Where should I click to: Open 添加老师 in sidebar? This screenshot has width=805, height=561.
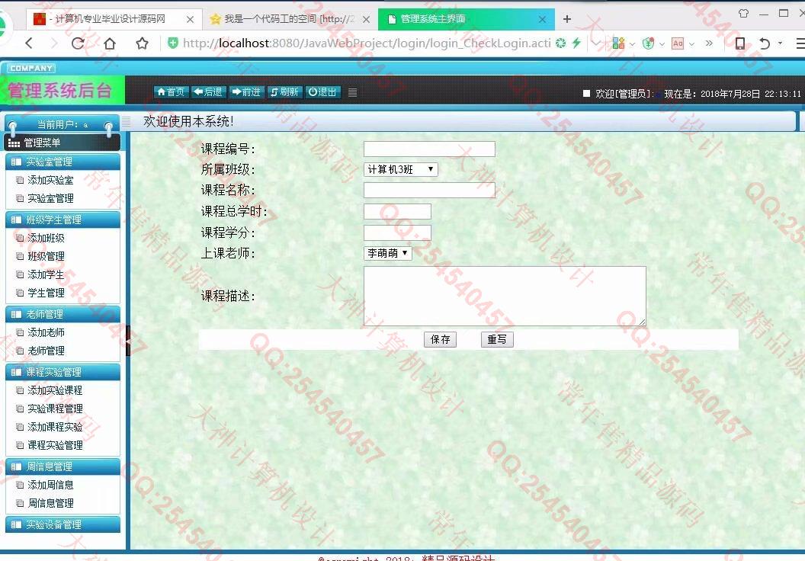46,332
